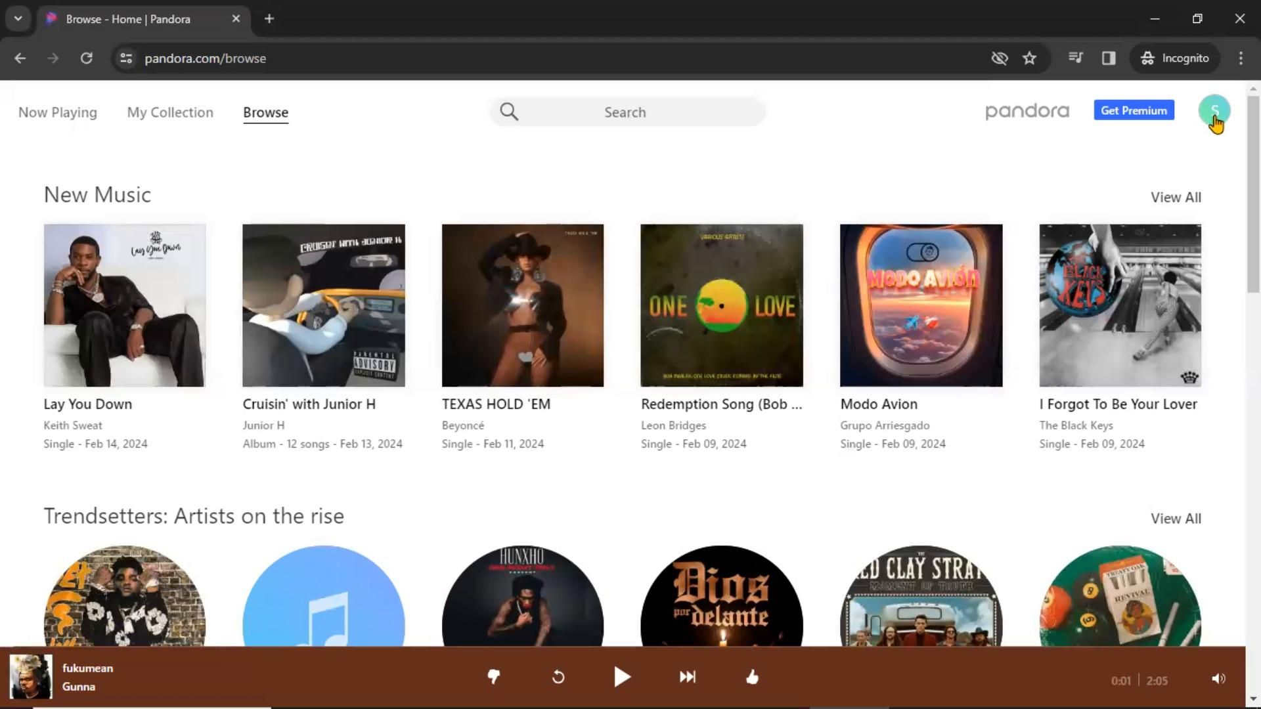Expand the browser tab options dropdown
The image size is (1261, 709).
(x=18, y=19)
